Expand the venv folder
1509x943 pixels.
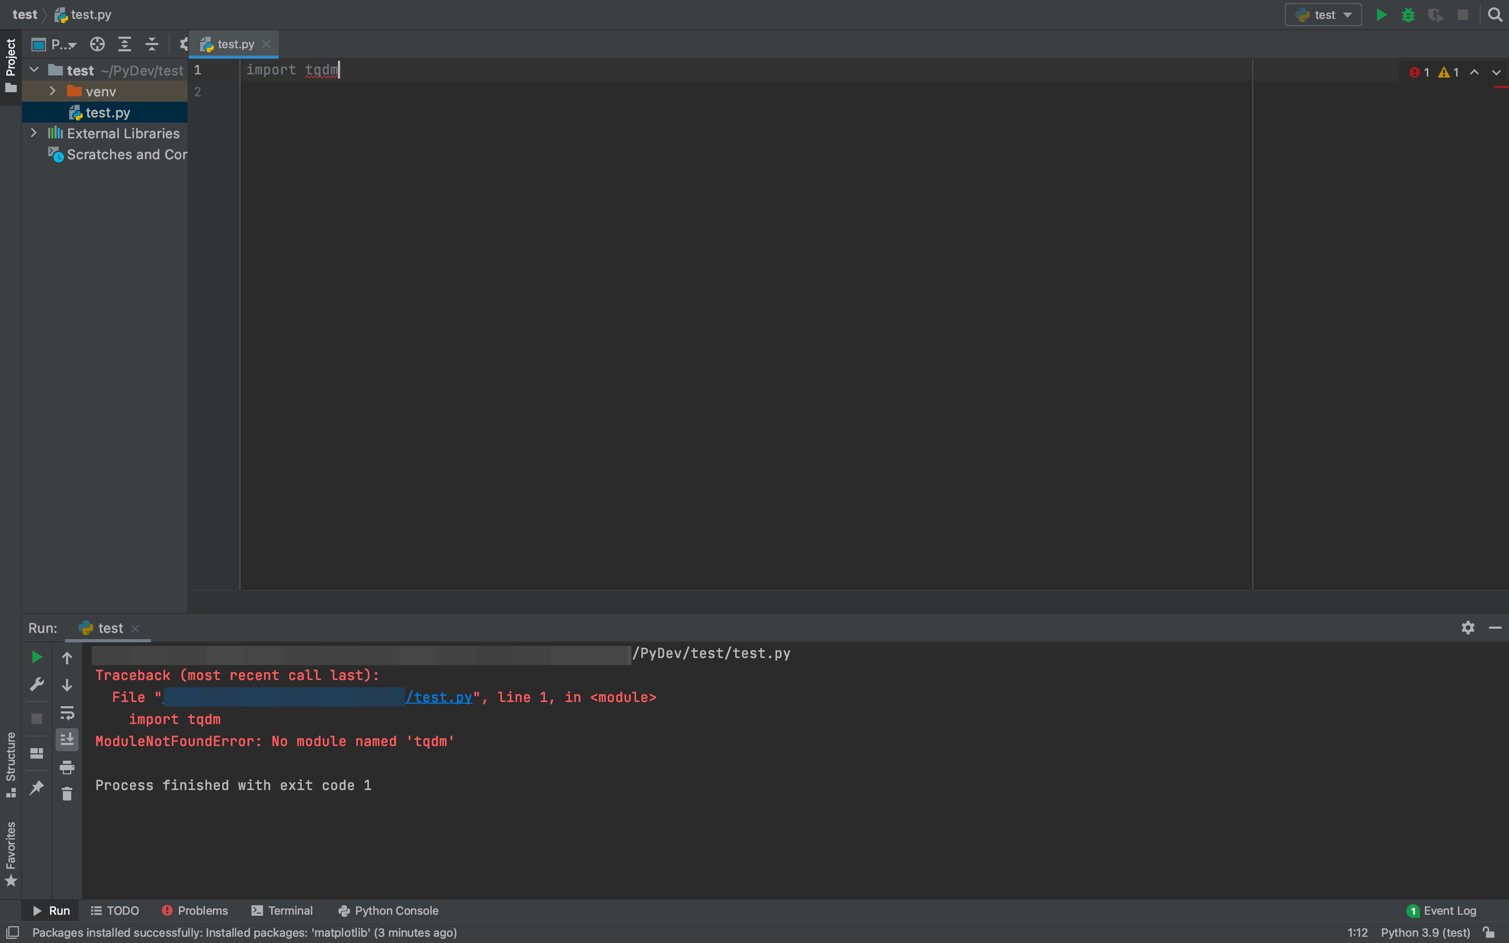[x=53, y=91]
